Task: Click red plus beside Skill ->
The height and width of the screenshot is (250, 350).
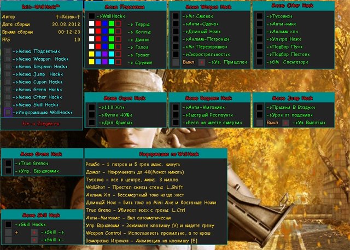Action: pos(34,232)
